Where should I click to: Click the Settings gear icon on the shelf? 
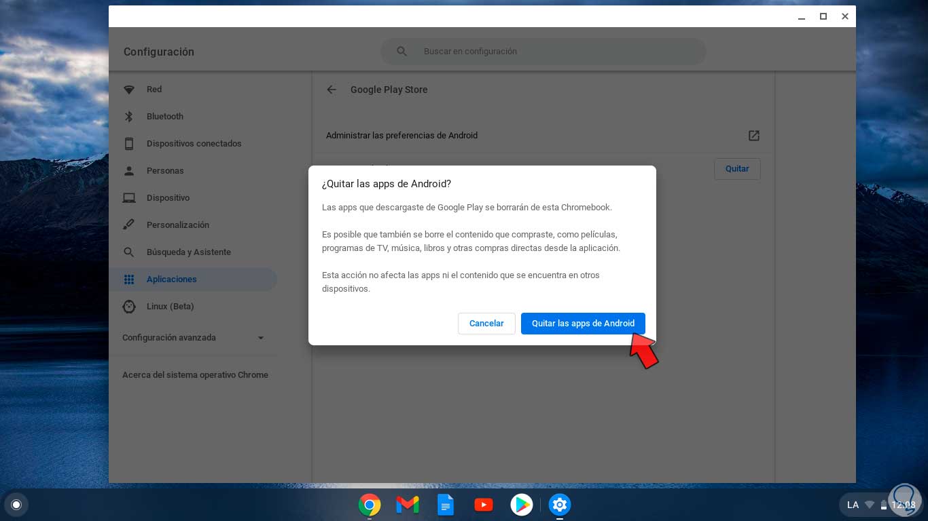click(x=560, y=505)
